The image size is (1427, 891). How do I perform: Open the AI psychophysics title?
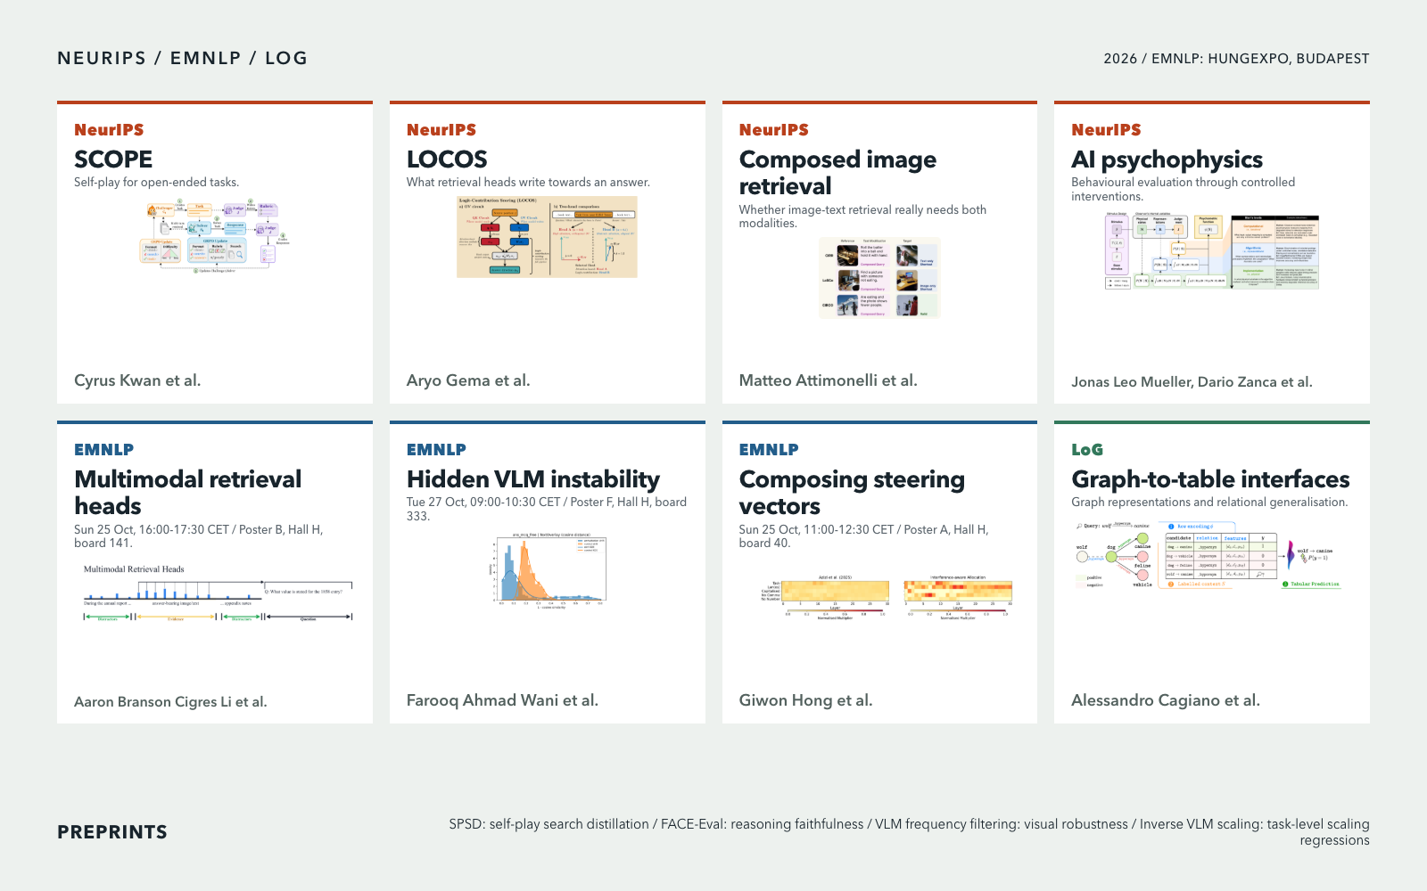tap(1167, 159)
